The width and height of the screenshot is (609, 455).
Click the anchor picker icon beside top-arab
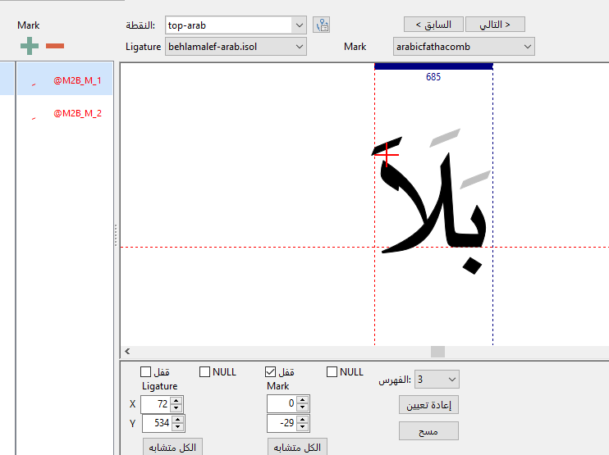tap(321, 25)
